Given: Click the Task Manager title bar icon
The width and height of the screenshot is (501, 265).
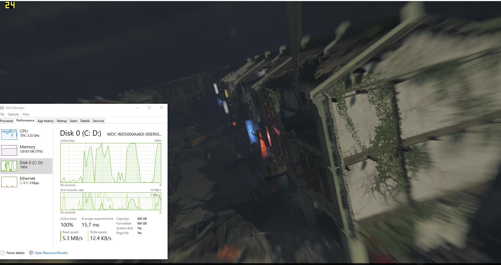Looking at the screenshot, I should (x=2, y=108).
